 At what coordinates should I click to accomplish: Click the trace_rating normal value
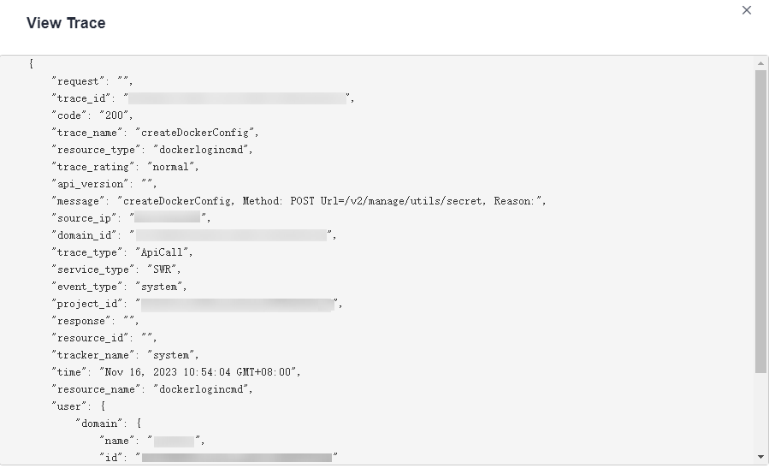173,167
